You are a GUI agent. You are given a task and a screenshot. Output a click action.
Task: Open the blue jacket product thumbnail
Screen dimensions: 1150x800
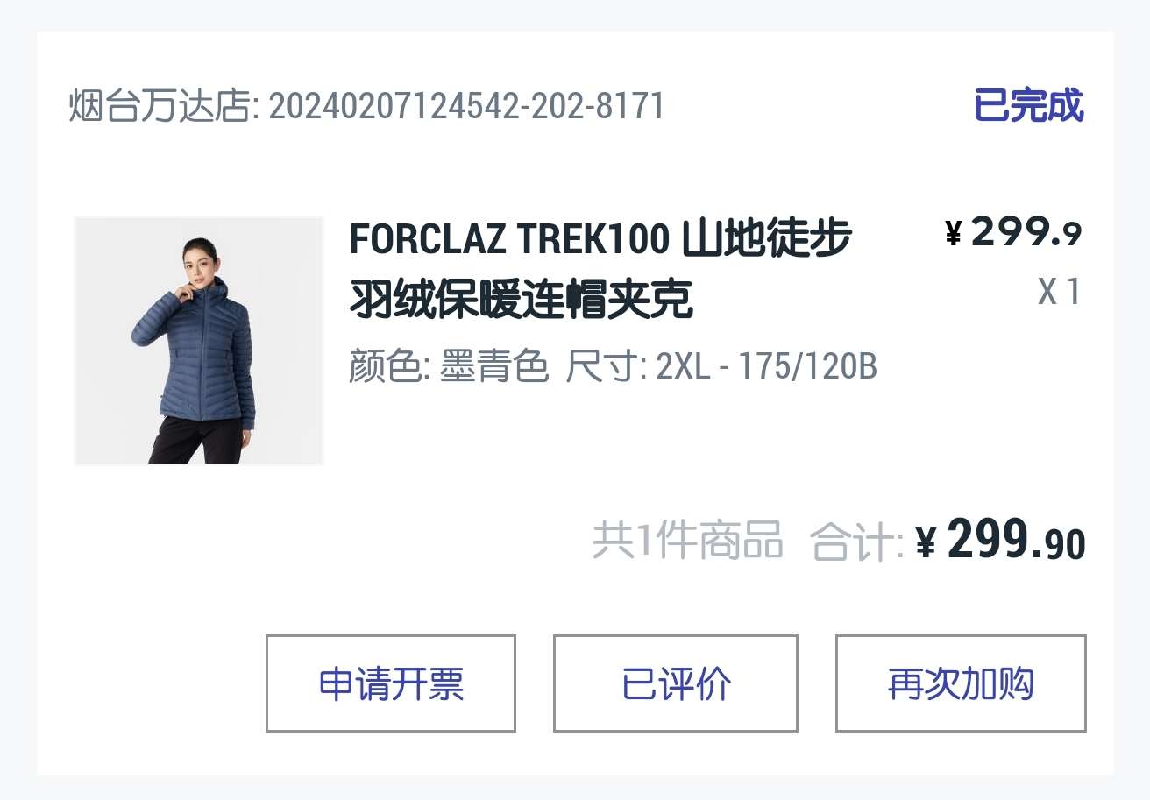pyautogui.click(x=199, y=341)
